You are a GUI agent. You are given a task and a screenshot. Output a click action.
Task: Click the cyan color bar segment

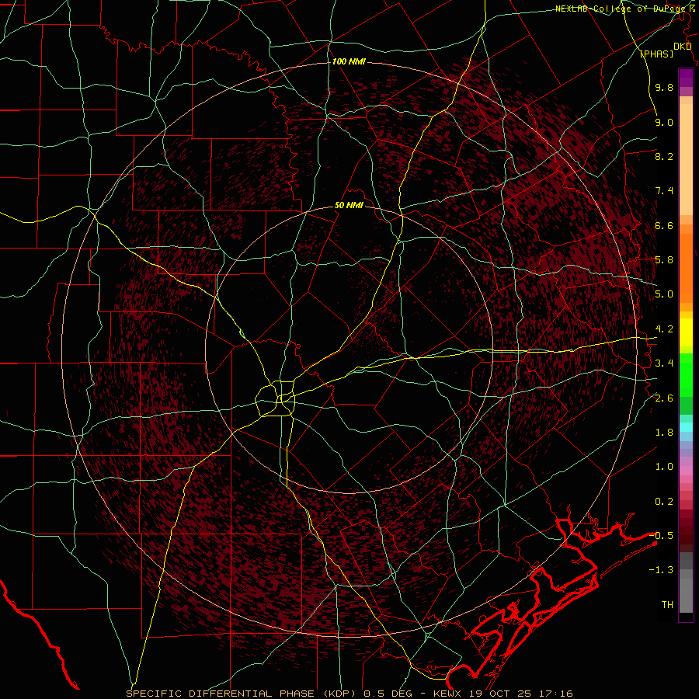[x=686, y=427]
